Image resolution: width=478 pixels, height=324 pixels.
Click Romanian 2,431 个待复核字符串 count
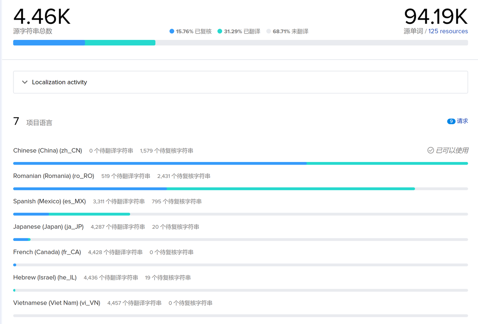pyautogui.click(x=184, y=176)
